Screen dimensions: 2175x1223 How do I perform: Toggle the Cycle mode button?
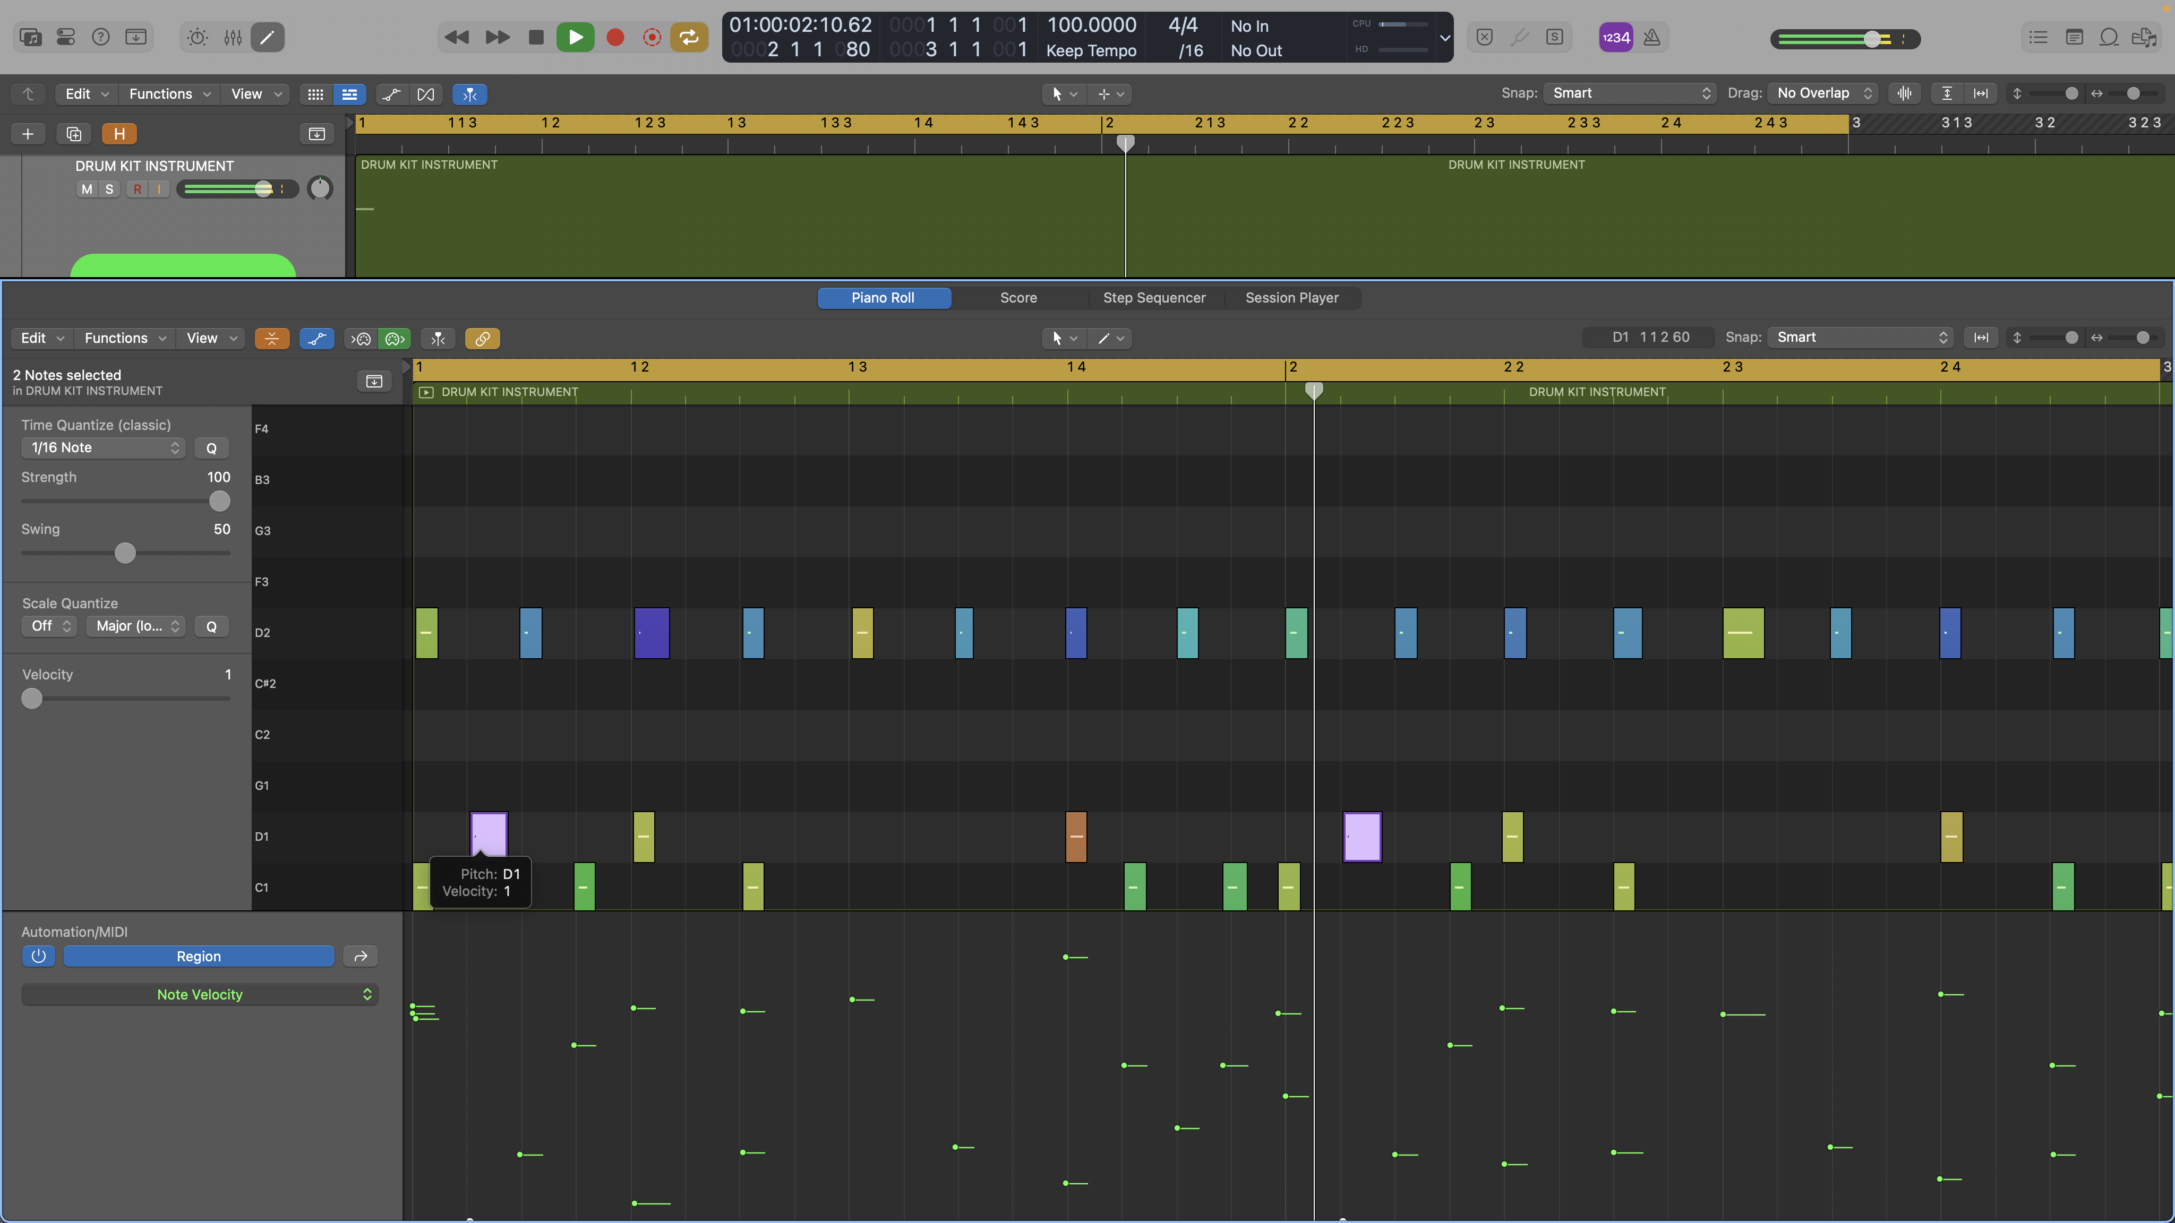(x=689, y=37)
